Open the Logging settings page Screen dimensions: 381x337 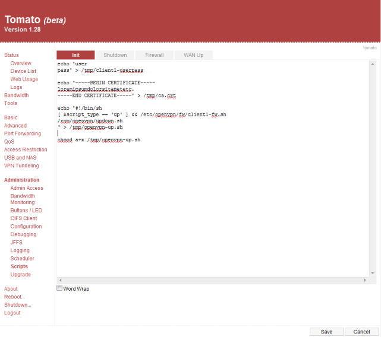[x=20, y=250]
